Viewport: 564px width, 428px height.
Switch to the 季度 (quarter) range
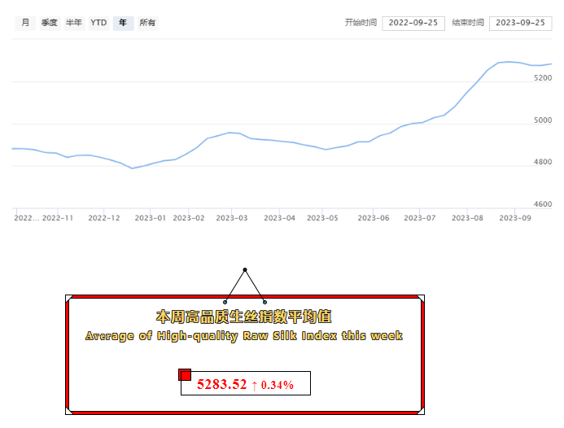click(x=50, y=23)
